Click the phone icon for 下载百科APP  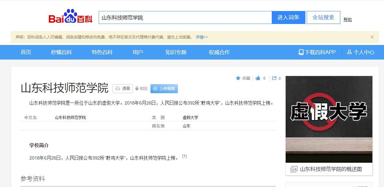(x=301, y=52)
